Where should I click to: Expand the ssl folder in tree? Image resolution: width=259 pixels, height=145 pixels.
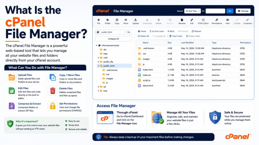[98, 87]
